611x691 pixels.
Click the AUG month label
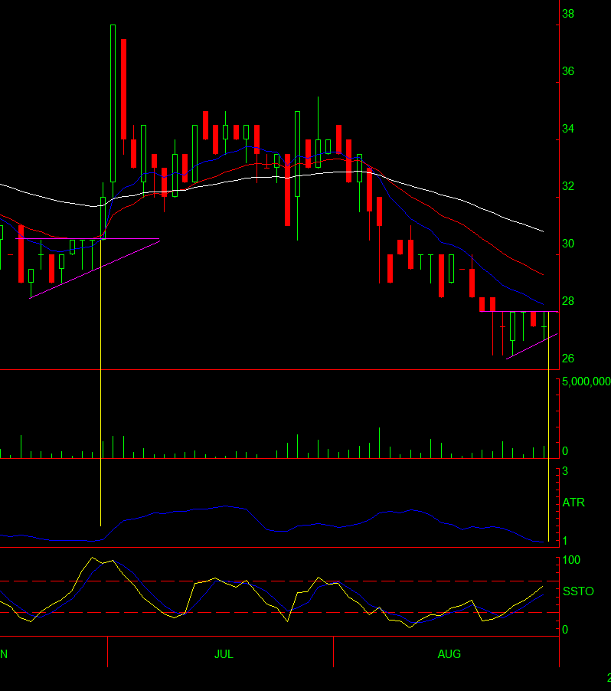[449, 654]
